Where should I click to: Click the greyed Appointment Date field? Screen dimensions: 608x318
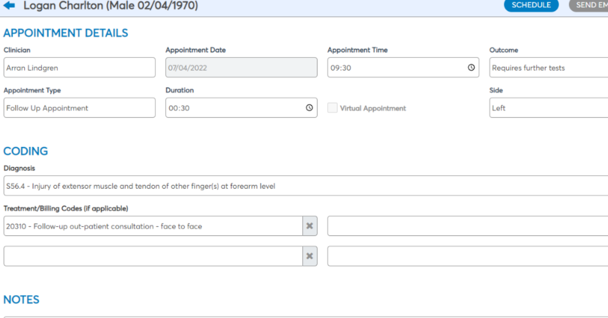(241, 67)
